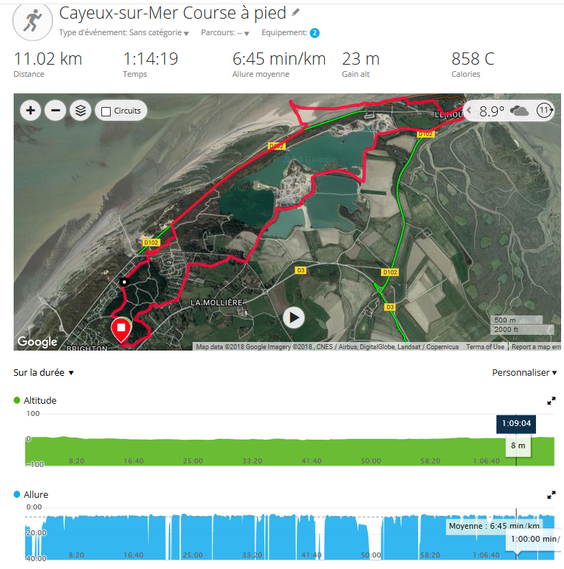564x569 pixels.
Task: Open the Equipement count badge
Action: point(314,33)
